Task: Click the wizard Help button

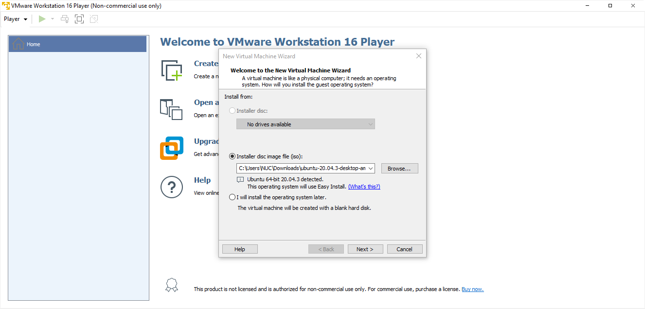Action: tap(240, 249)
